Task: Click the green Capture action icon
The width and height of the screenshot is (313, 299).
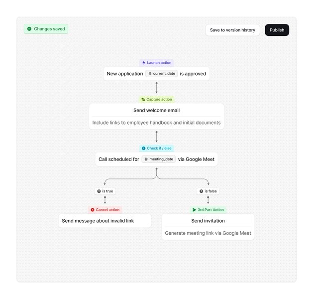Action: point(143,99)
